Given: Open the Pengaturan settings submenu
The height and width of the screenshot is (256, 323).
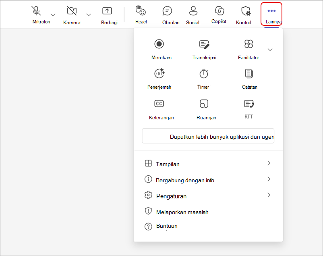Looking at the screenshot, I should [x=208, y=196].
